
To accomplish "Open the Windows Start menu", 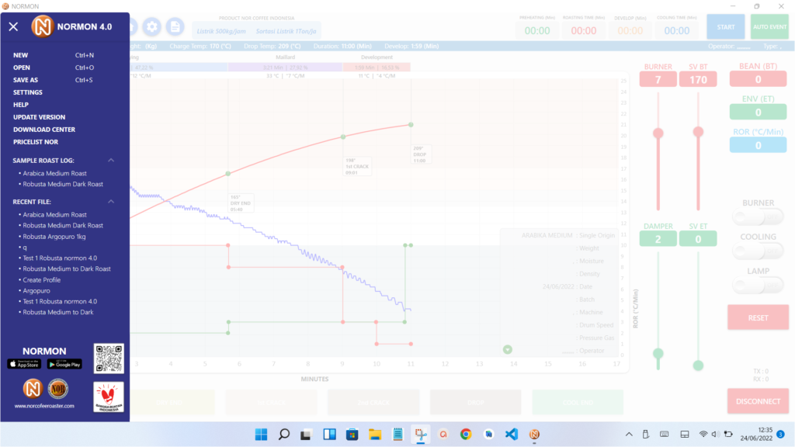I will tap(261, 435).
